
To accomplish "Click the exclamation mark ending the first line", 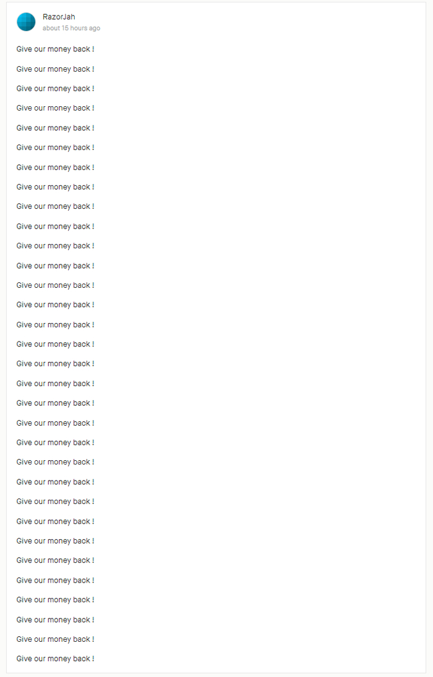I will (x=93, y=49).
